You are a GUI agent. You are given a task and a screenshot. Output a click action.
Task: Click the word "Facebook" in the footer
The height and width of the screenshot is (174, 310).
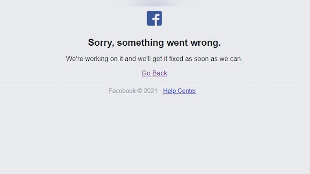(x=122, y=91)
